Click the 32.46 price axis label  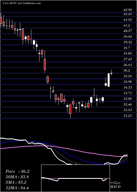click(x=128, y=105)
